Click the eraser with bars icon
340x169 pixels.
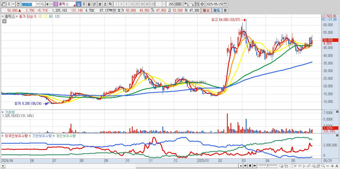(314, 166)
